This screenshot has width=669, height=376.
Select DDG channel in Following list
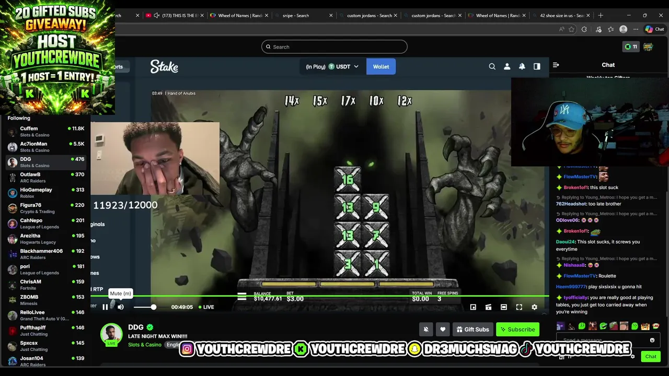pos(45,162)
